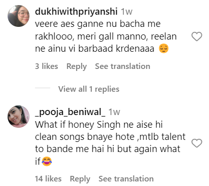Click the _pooja_beniwal_ username

click(70, 112)
